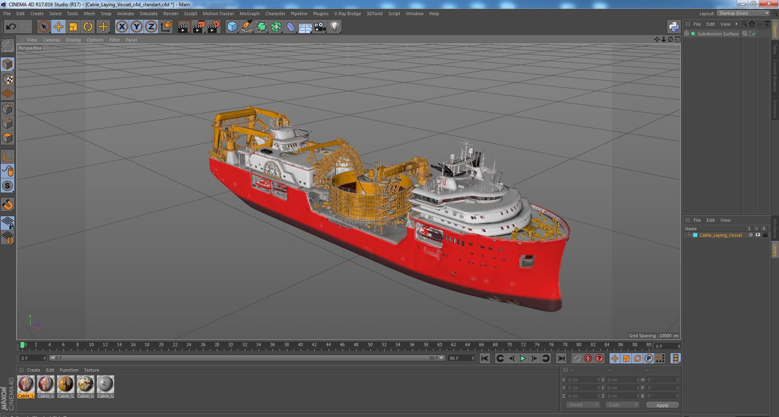Play the animation forward

(523, 358)
